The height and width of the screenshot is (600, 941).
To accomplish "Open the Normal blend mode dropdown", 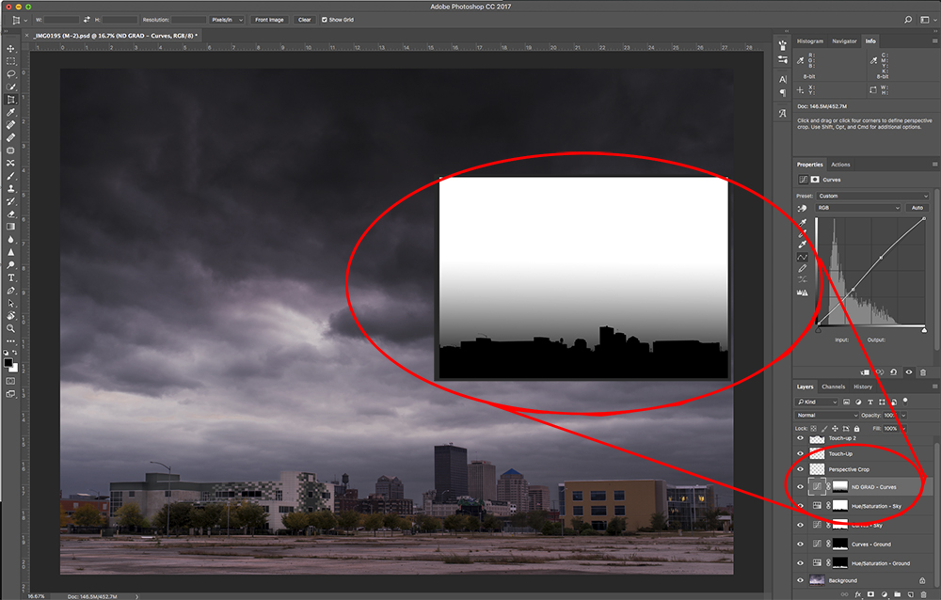I will pos(827,415).
